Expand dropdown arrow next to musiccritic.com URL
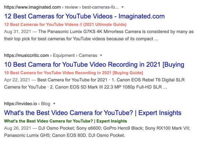The height and width of the screenshot is (144, 201). (101, 55)
